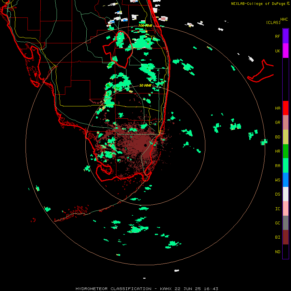Select the WS wet snow swatch

(286, 180)
